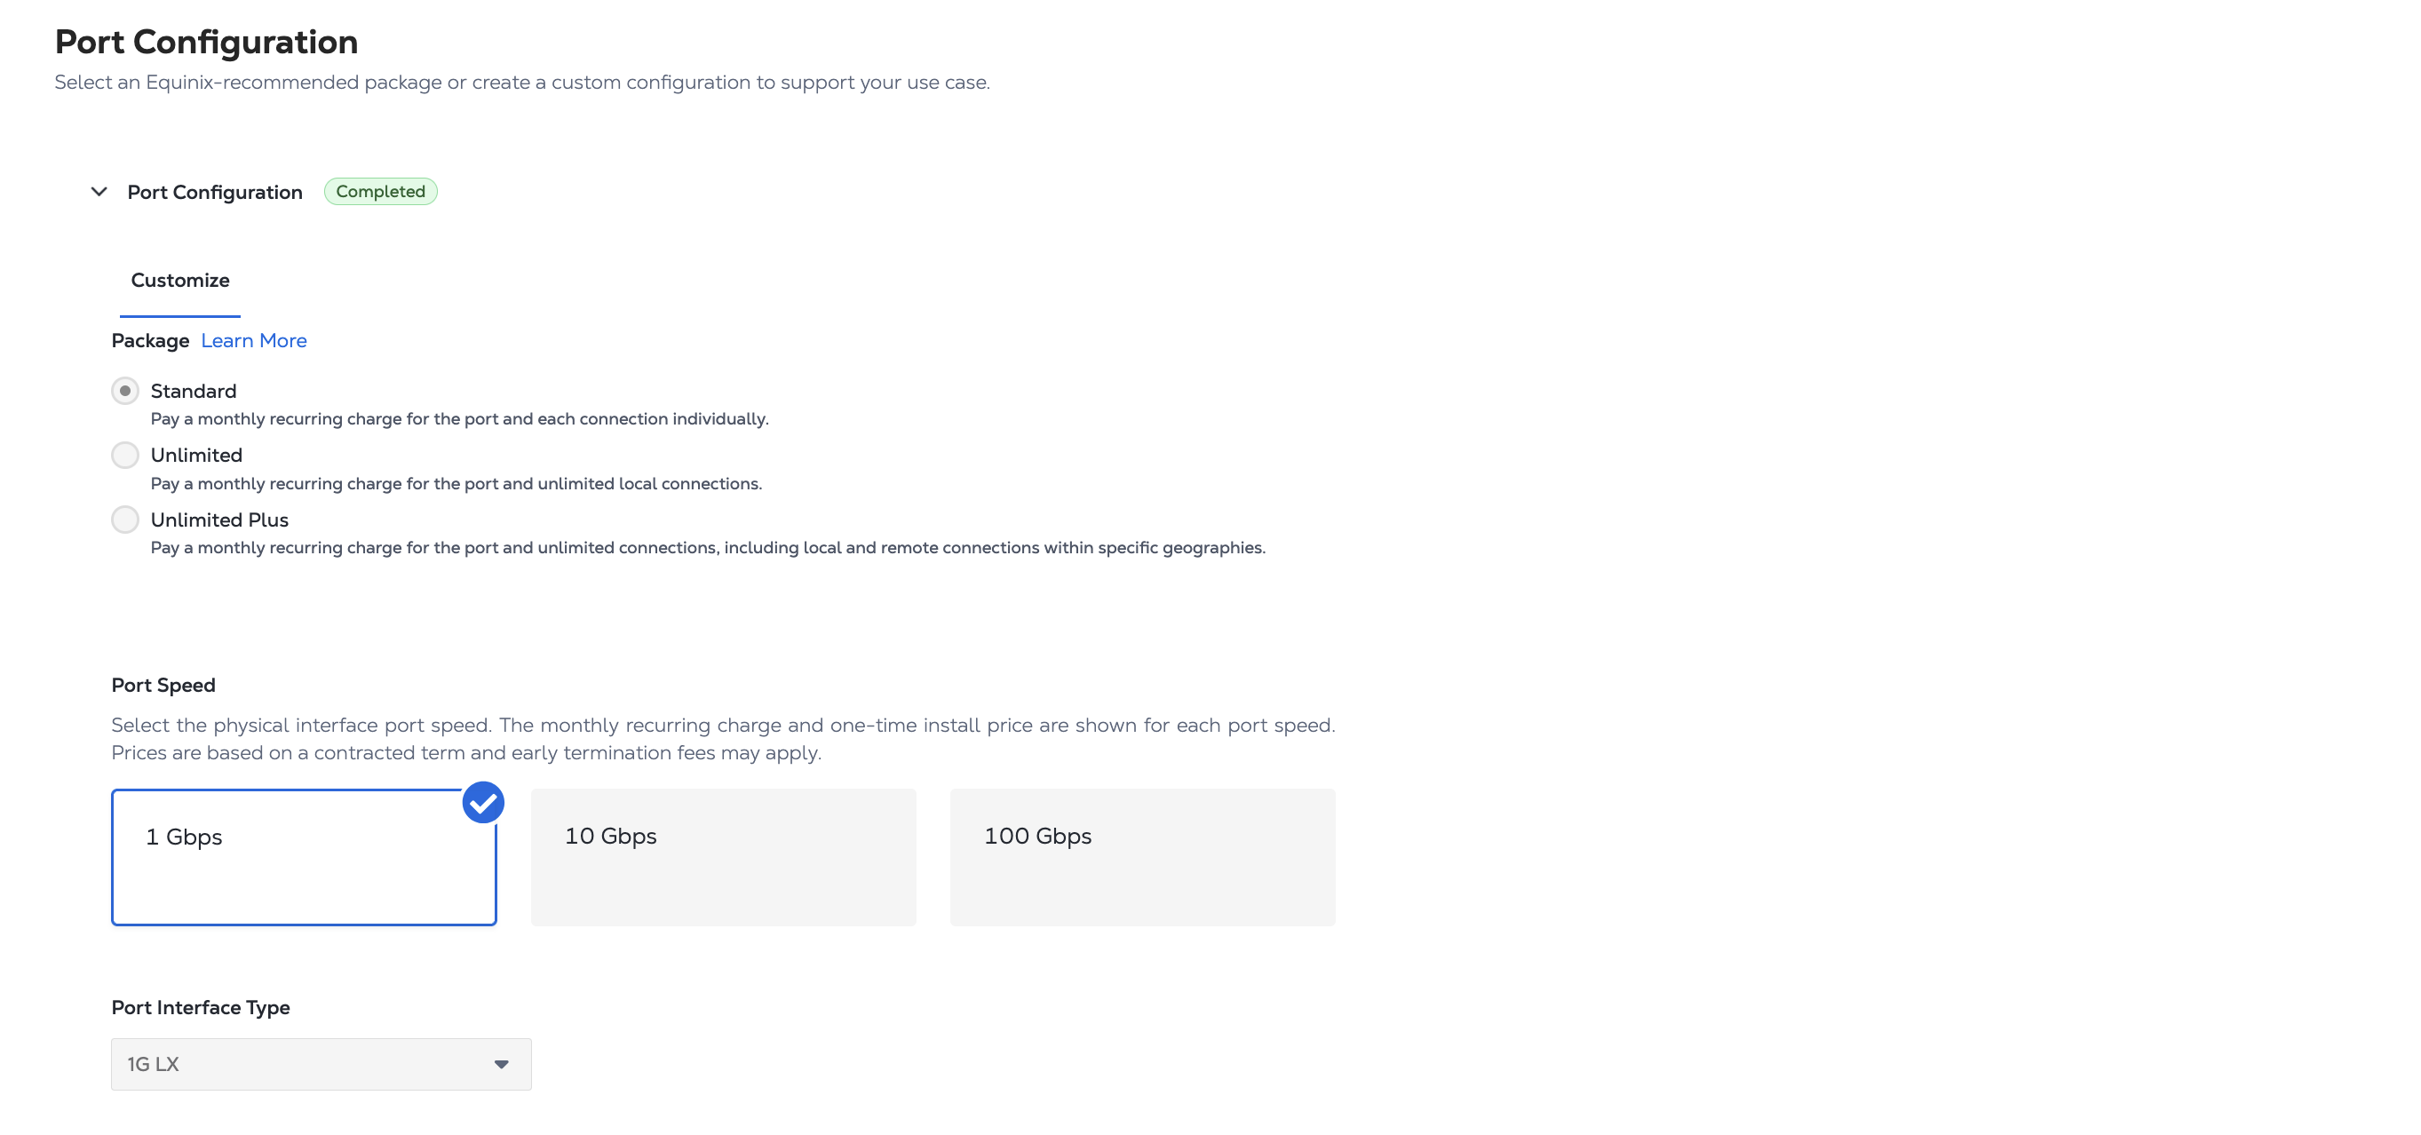Click the Standard description about individual connections
Viewport: 2421px width, 1135px height.
click(x=459, y=419)
